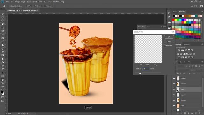Click Cancel in Gaussian Blur dialog

(x=169, y=42)
